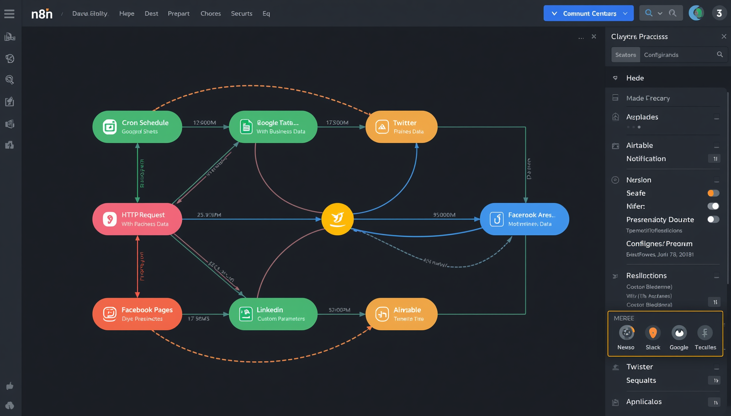Screen dimensions: 731x416
Task: Click the yellow central merge node
Action: click(338, 219)
